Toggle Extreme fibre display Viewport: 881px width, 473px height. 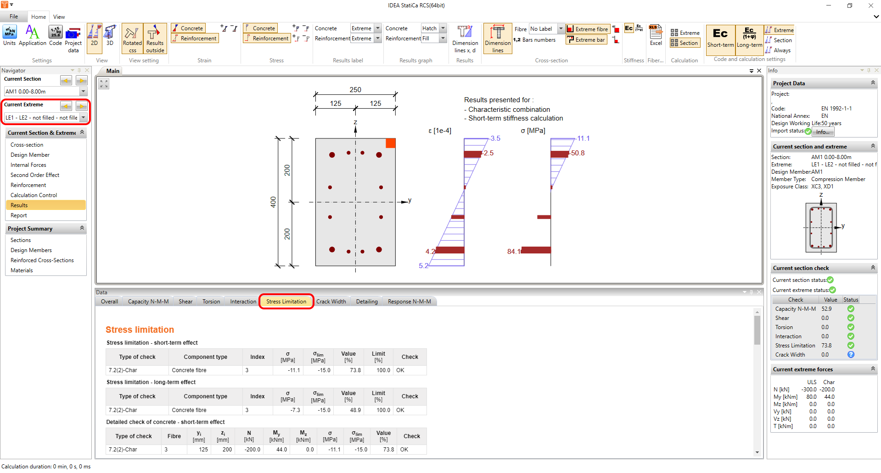(588, 29)
